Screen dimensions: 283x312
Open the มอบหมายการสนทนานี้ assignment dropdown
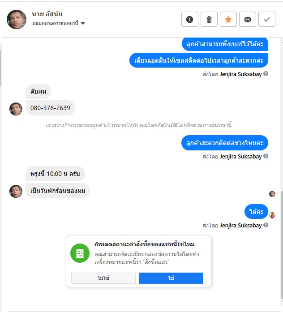pyautogui.click(x=59, y=23)
